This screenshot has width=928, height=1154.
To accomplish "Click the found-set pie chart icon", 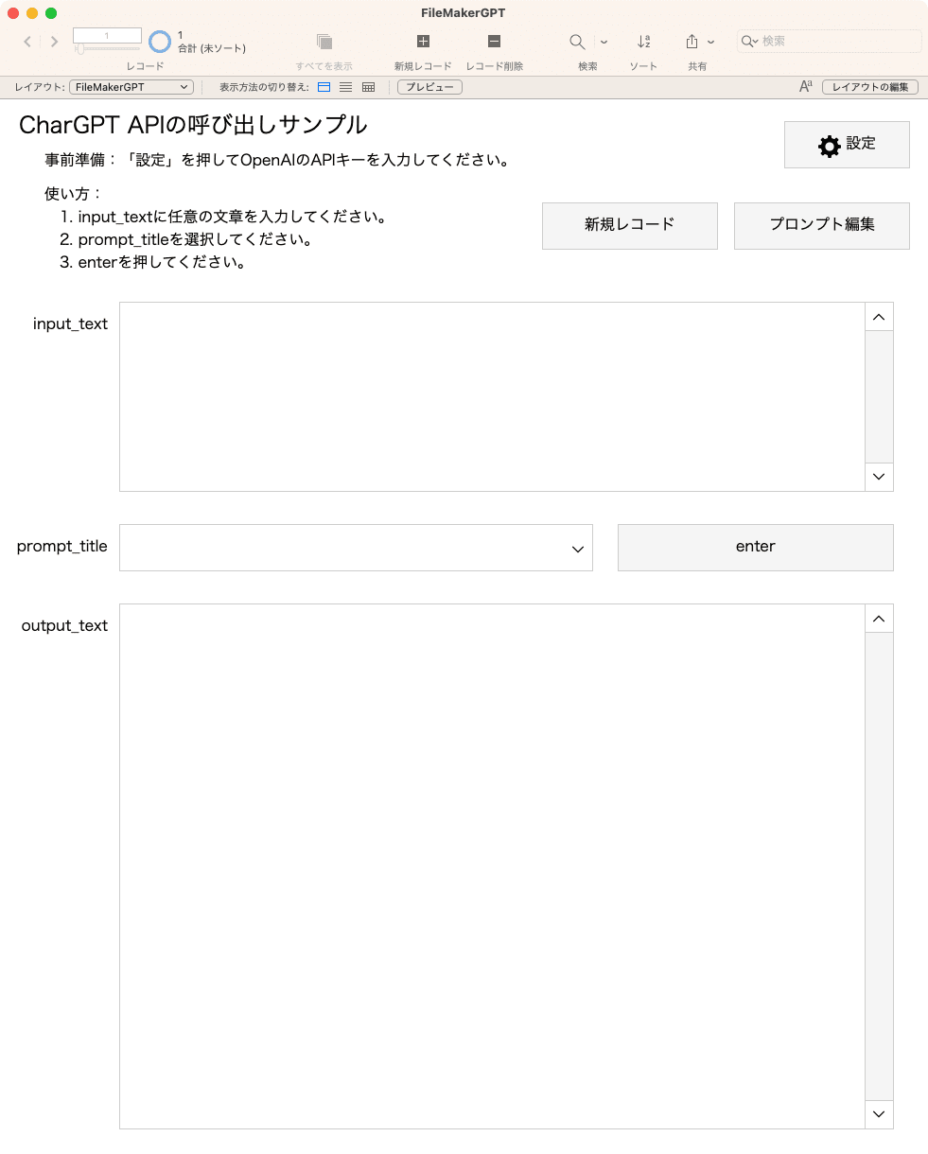I will pos(160,42).
